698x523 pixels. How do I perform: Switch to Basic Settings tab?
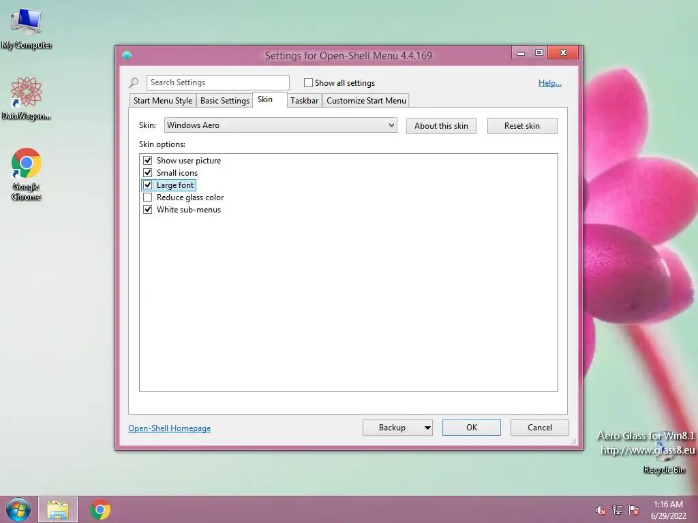(225, 101)
